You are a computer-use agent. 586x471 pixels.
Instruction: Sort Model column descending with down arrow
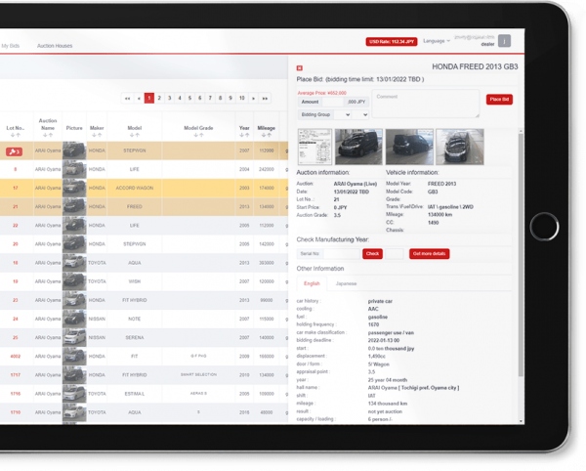click(132, 135)
